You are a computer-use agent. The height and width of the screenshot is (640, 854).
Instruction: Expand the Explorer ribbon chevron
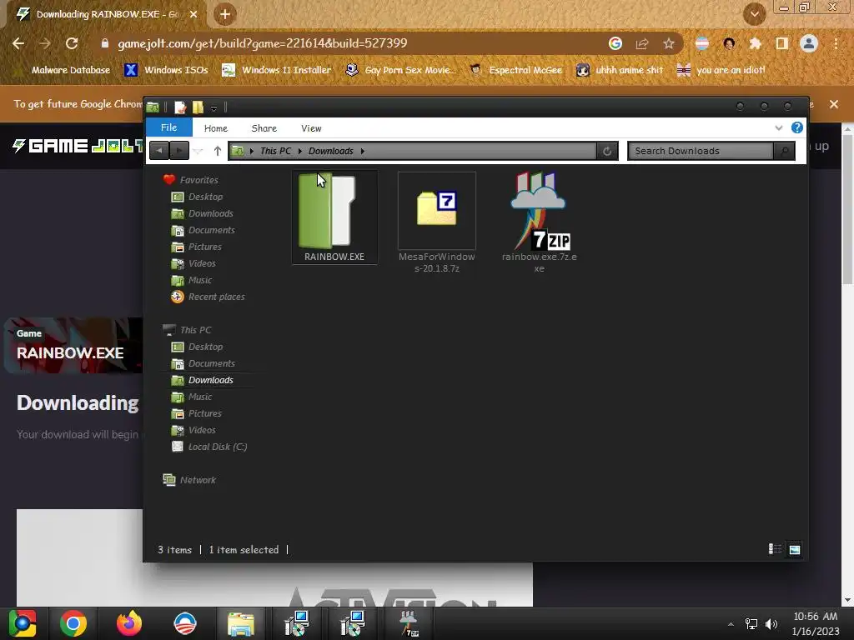pos(779,127)
